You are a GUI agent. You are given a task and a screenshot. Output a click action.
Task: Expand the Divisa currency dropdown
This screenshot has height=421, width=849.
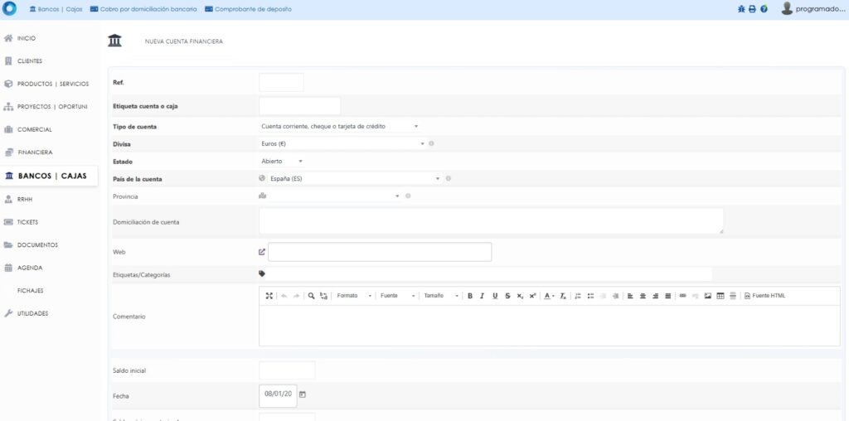tap(342, 144)
